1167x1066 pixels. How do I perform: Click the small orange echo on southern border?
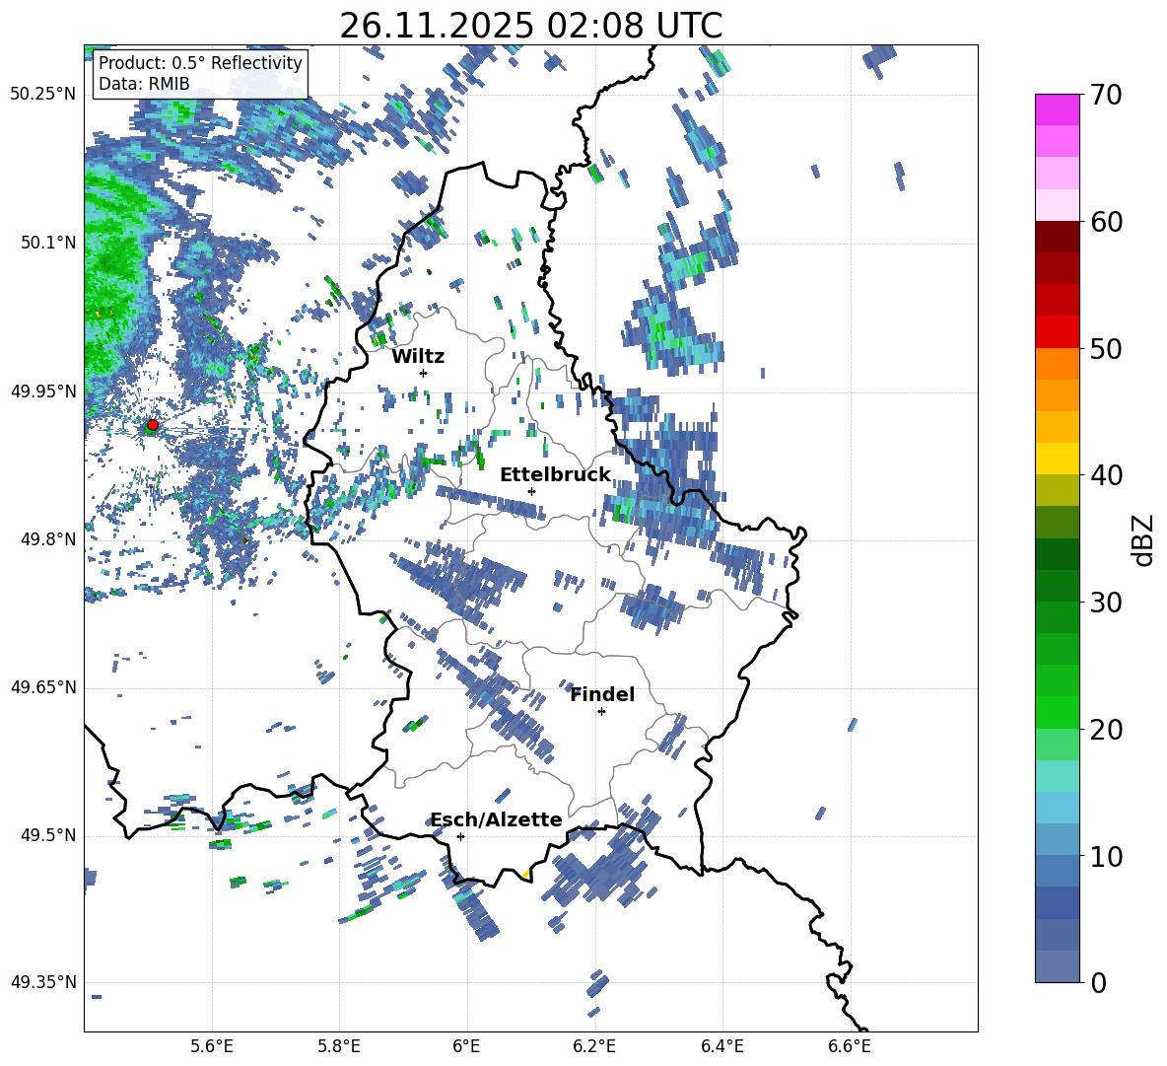(x=526, y=874)
